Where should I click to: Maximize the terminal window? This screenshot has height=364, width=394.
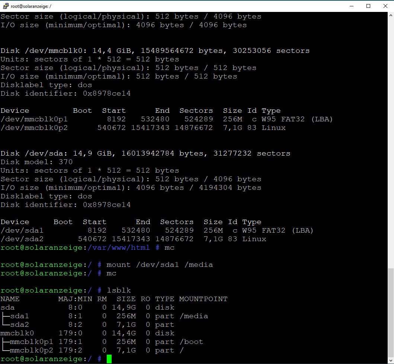coord(368,6)
